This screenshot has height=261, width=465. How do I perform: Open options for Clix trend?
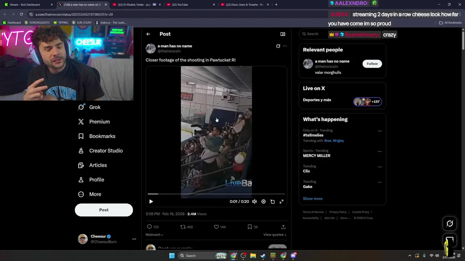coord(380,167)
